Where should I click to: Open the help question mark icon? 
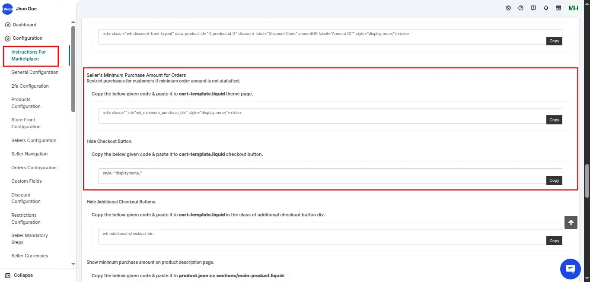pos(521,8)
